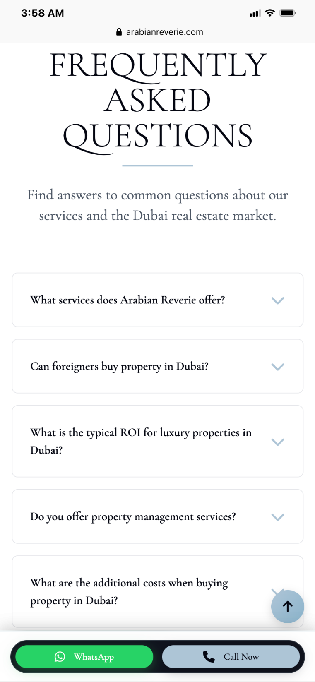Tap the upward arrow scroll-to-top icon
Viewport: 315px width, 682px height.
point(287,606)
